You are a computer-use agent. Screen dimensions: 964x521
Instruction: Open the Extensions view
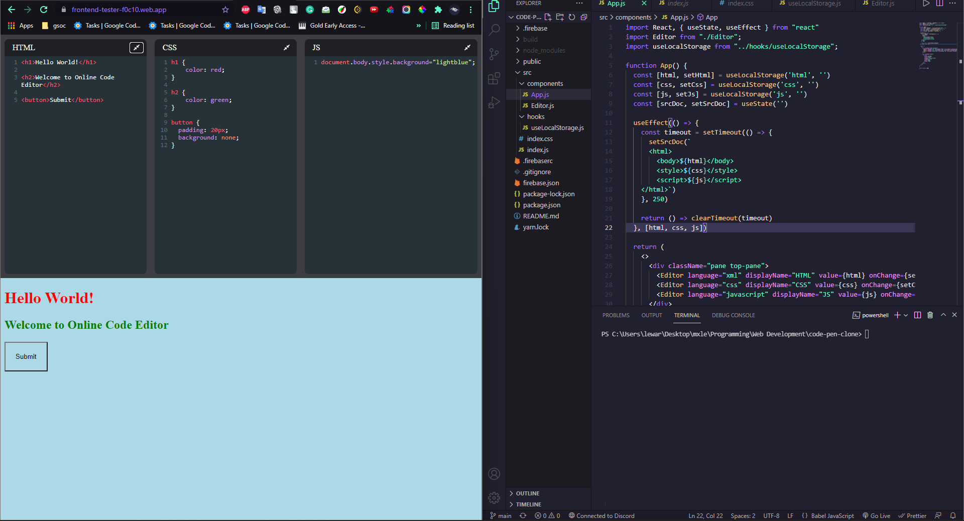pyautogui.click(x=494, y=78)
